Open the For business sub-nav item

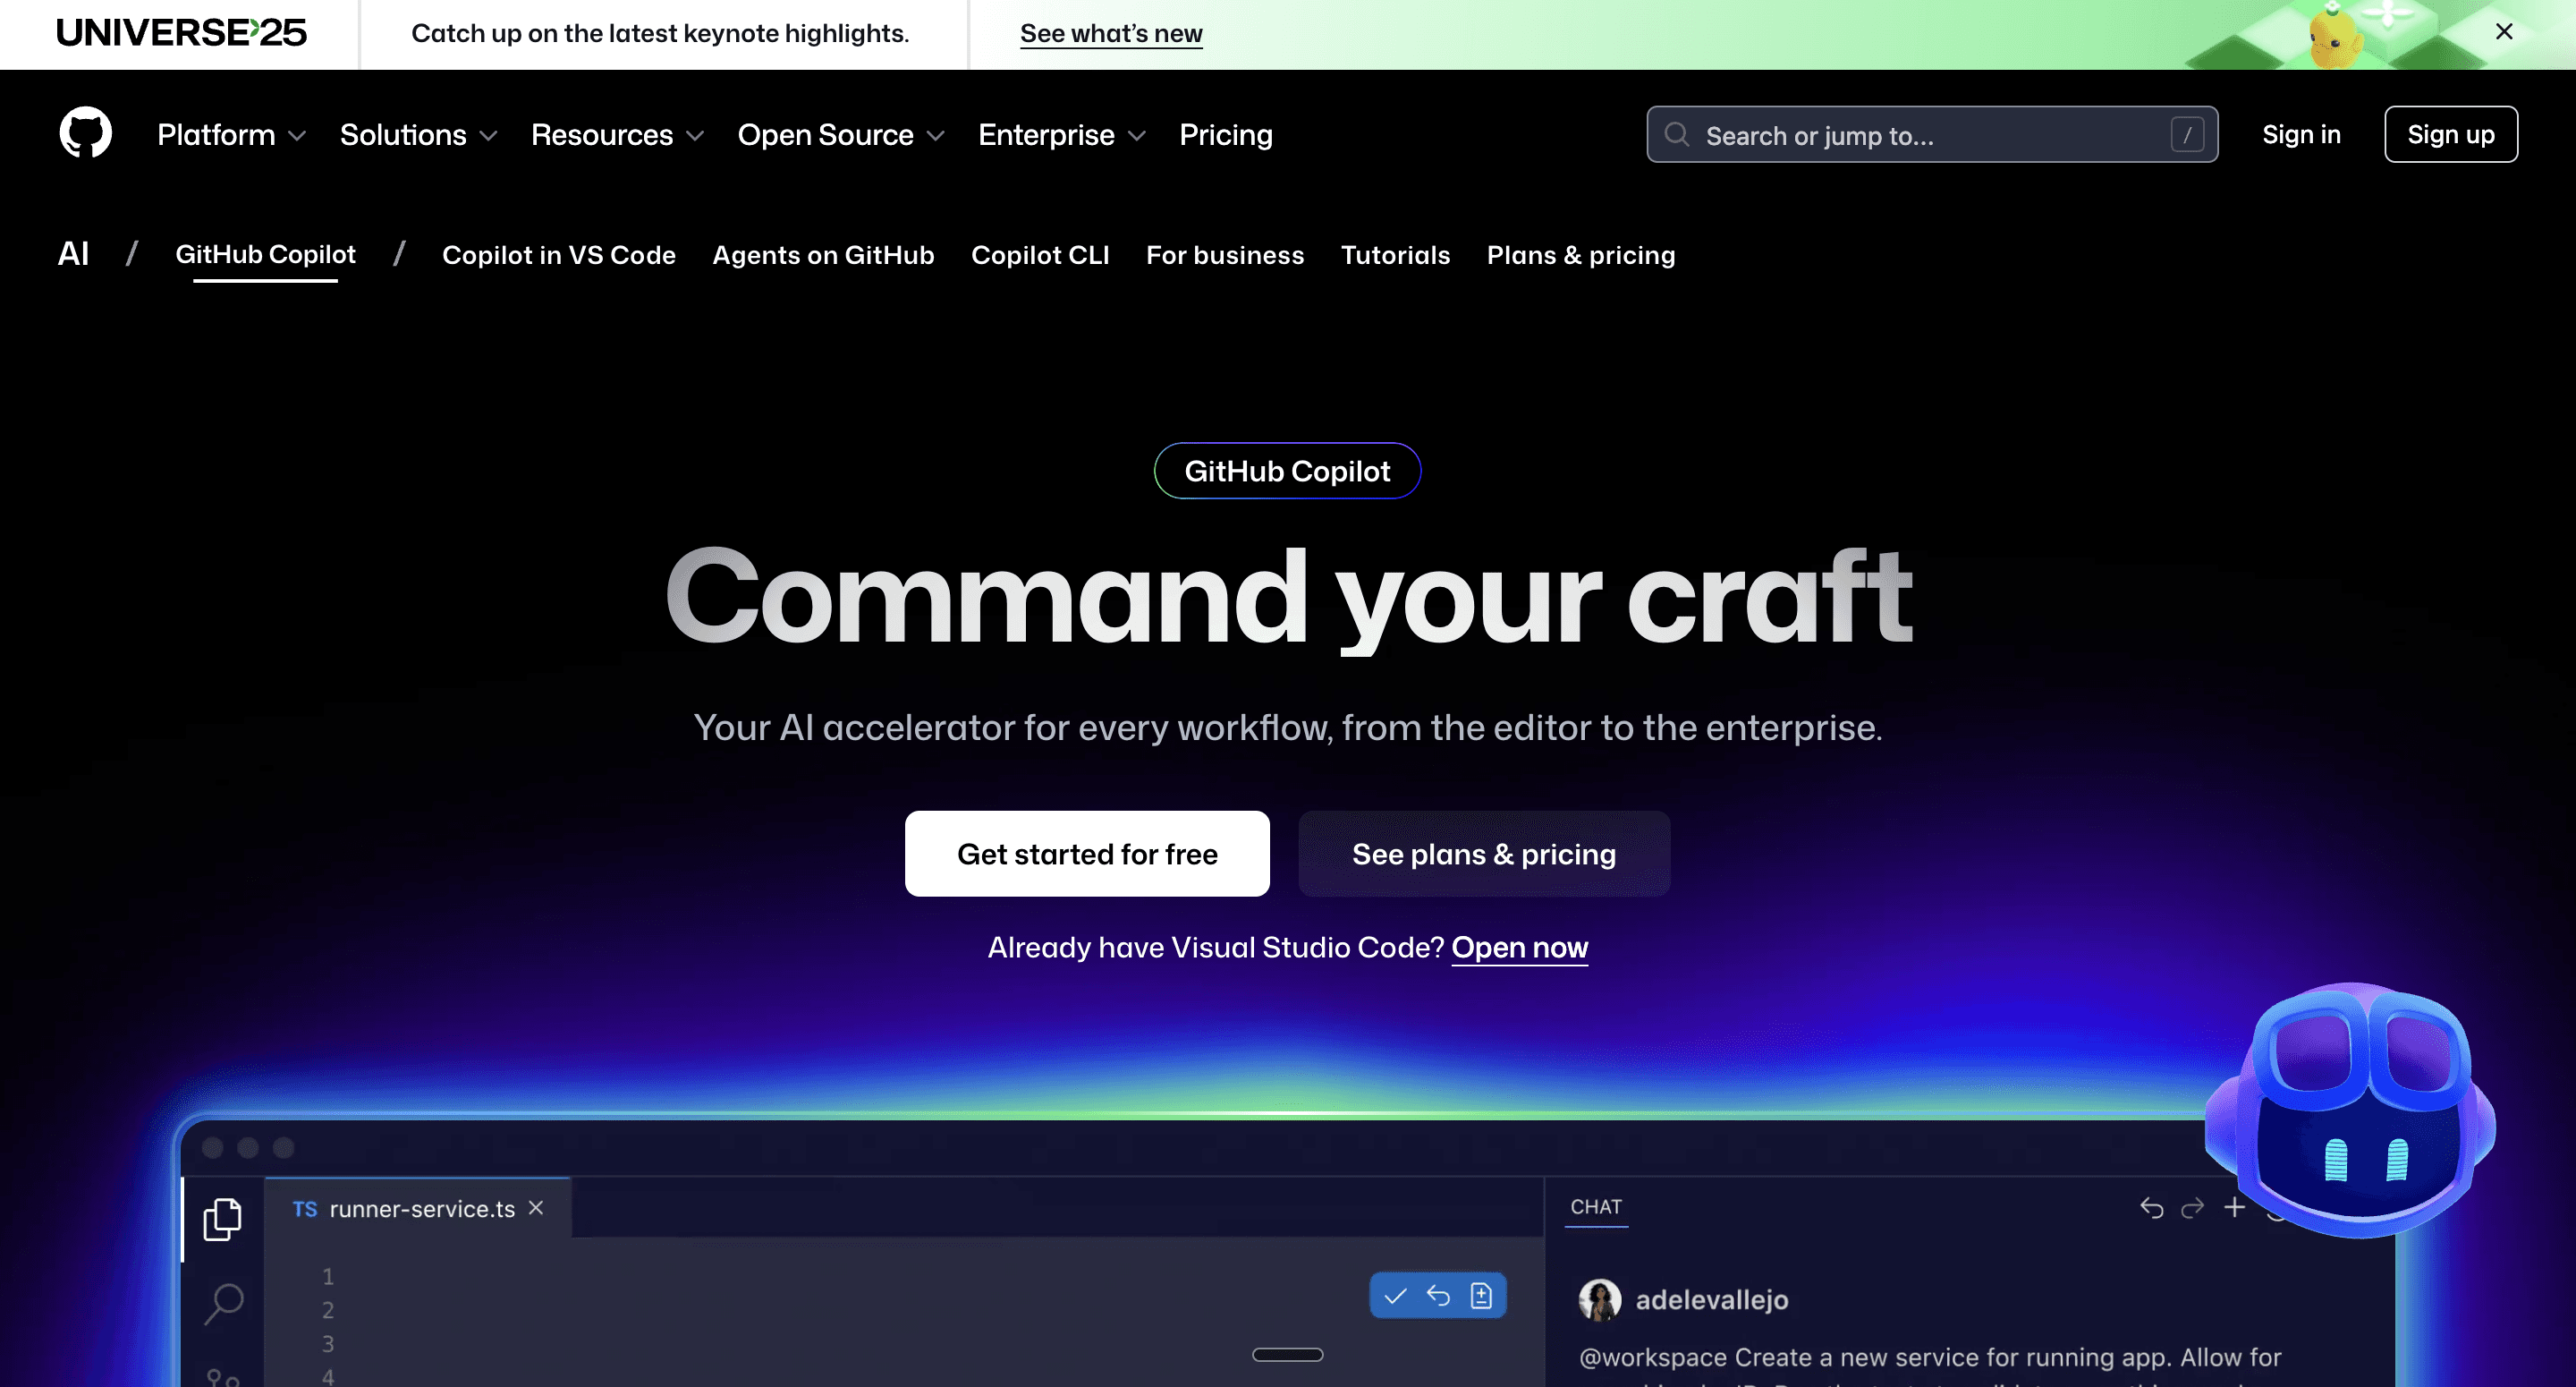point(1224,255)
